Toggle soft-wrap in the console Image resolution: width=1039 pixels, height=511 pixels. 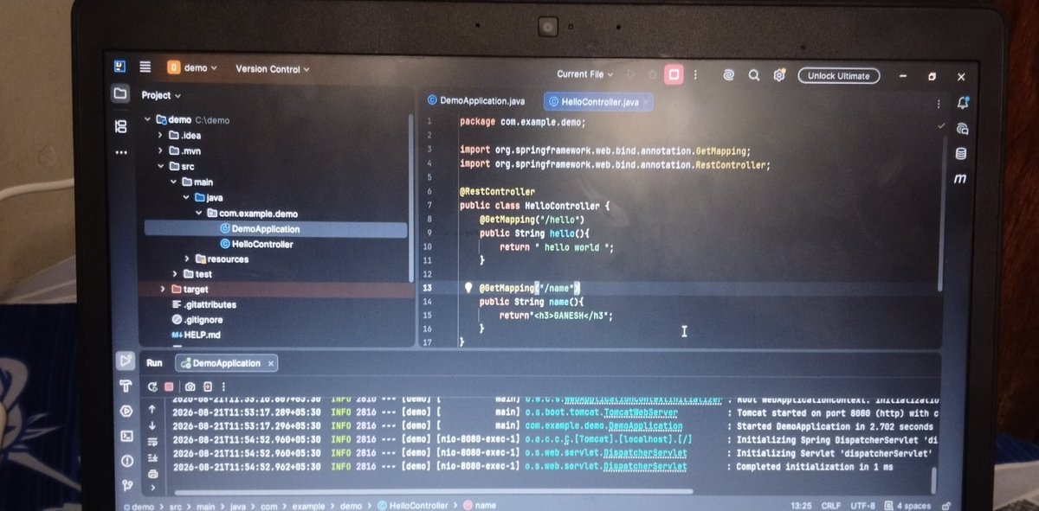coord(152,442)
